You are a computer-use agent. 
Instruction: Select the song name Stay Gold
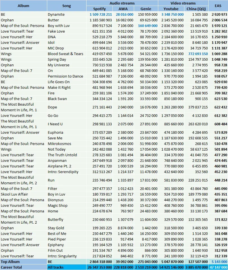(x=56, y=228)
